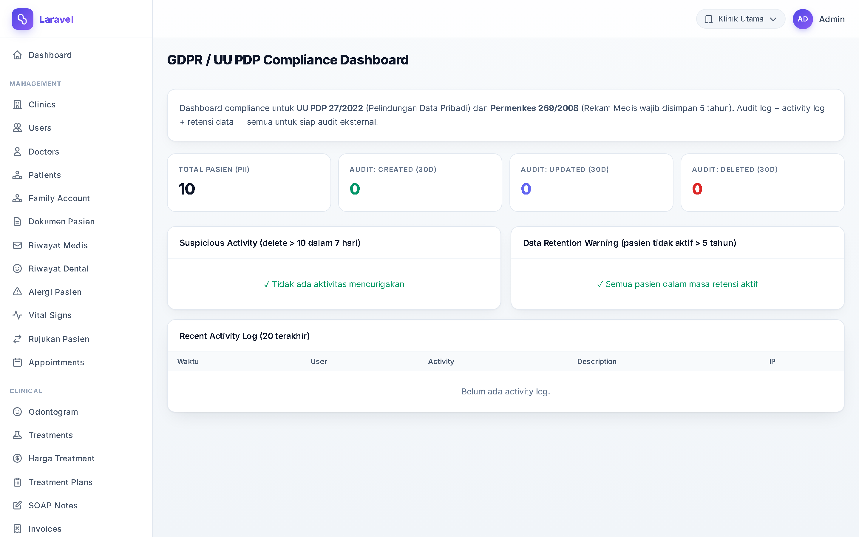Open Alergi Pasien link

click(x=76, y=292)
